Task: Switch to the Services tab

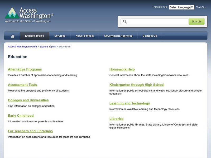Action: [x=60, y=35]
